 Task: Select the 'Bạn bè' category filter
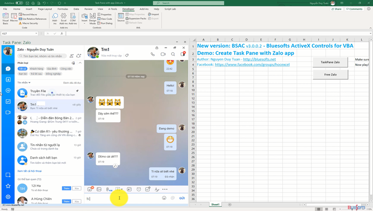[23, 74]
